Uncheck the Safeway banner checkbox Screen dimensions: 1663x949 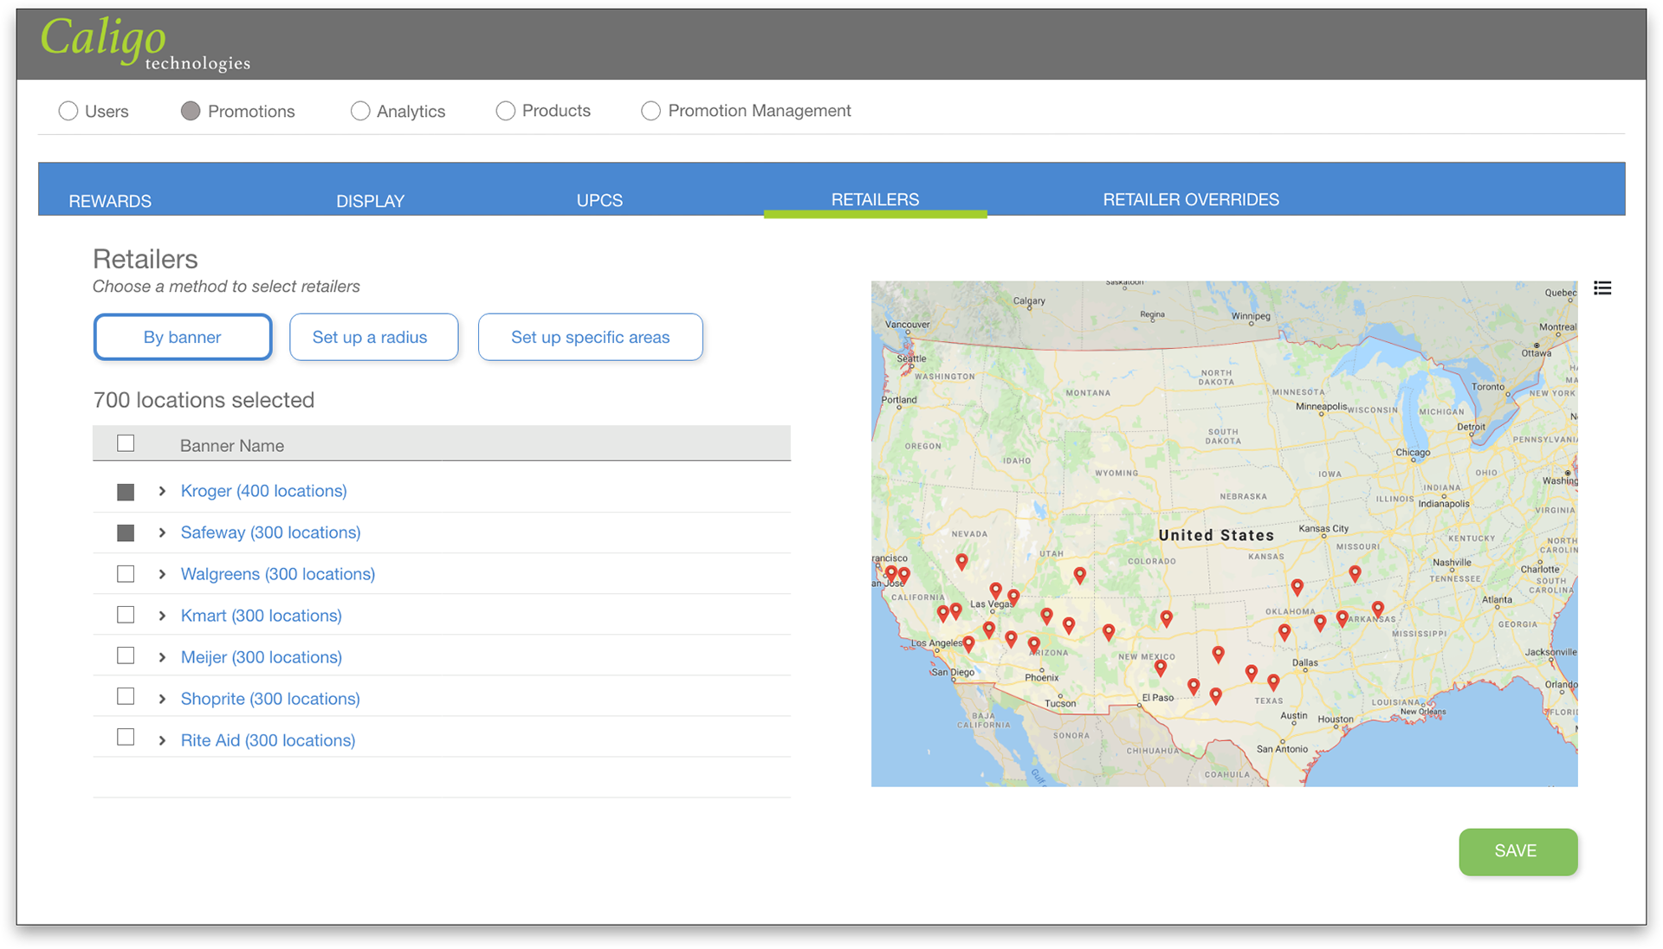[x=126, y=533]
